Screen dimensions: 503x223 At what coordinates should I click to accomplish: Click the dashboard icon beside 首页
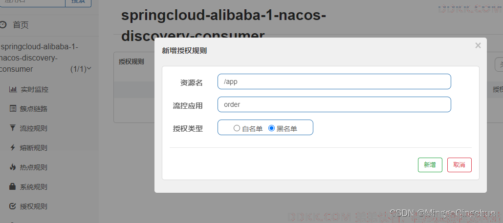3,25
